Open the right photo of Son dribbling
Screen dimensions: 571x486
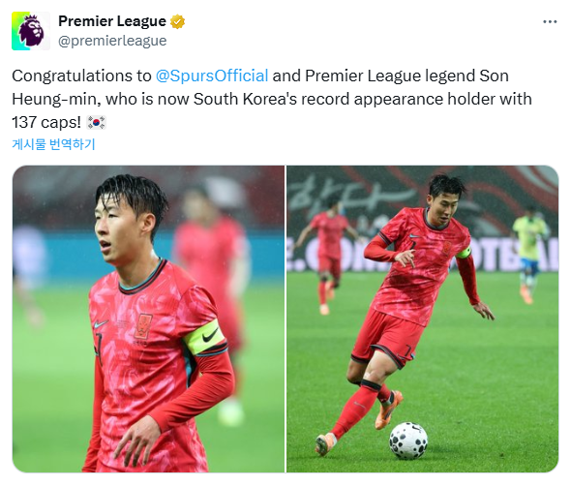point(422,319)
